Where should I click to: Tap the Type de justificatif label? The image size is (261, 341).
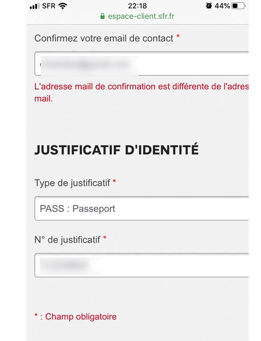[72, 183]
